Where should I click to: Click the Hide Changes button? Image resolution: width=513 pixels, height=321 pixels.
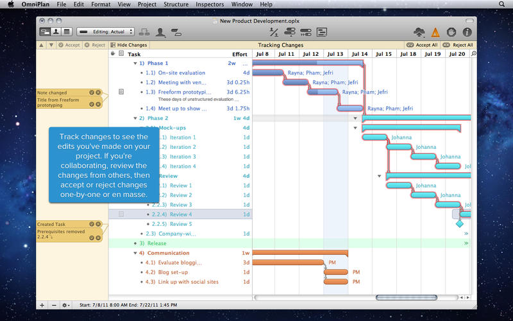click(129, 45)
